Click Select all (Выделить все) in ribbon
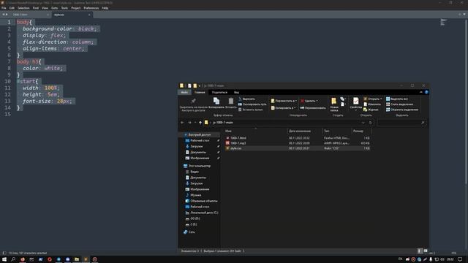This screenshot has width=468, height=263. (x=397, y=99)
